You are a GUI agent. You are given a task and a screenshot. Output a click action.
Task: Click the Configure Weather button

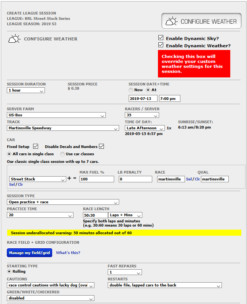pyautogui.click(x=201, y=21)
